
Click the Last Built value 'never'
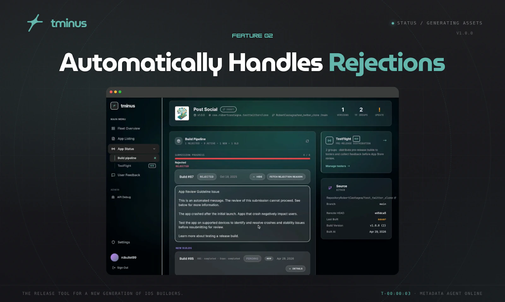(x=382, y=219)
